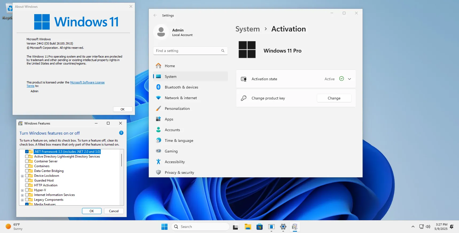Check Internet Information Services checkbox
This screenshot has height=233, width=459.
point(27,195)
